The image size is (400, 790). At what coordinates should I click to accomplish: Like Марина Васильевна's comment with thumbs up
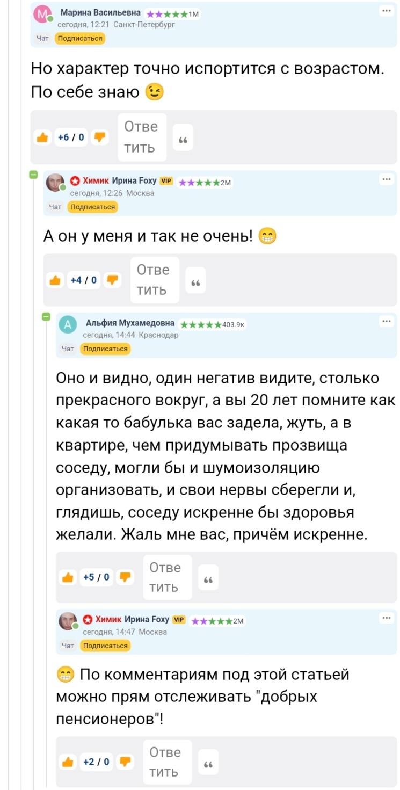(x=42, y=137)
